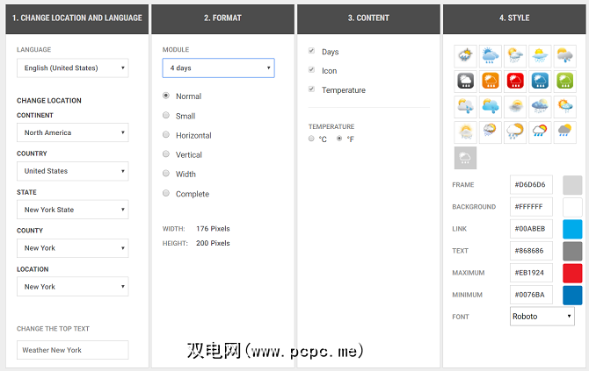
Task: Click the 4. Style panel header
Action: tap(514, 18)
